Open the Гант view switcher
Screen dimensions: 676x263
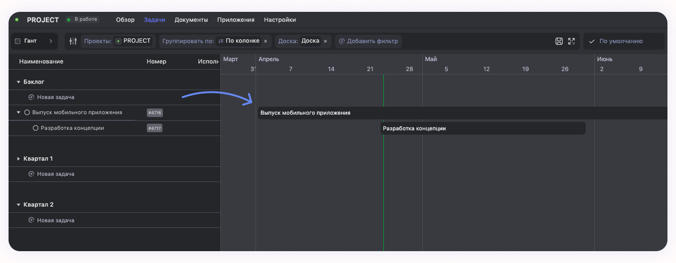[x=34, y=41]
